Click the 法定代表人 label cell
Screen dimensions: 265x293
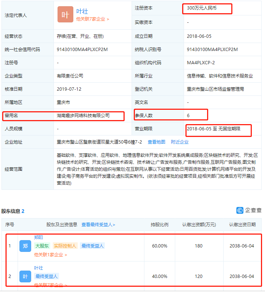pos(27,15)
